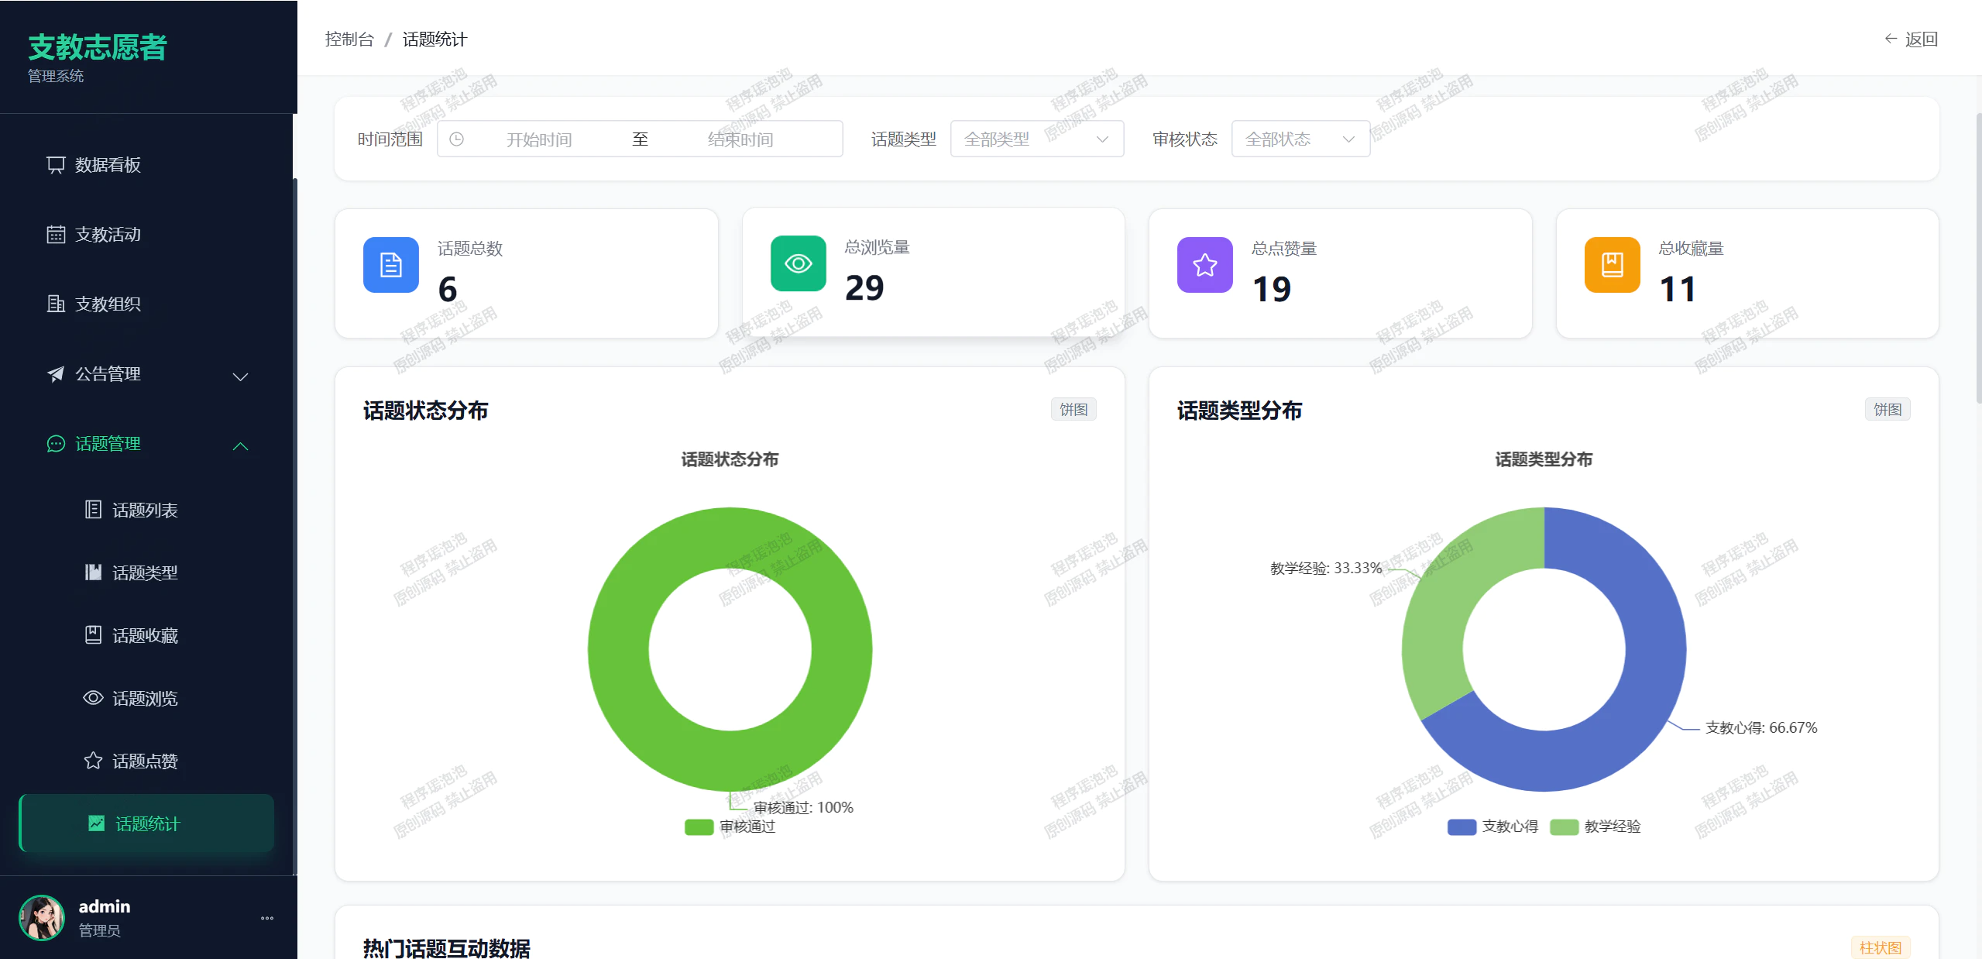Open the 支教组织 menu item
This screenshot has height=959, width=1982.
click(146, 304)
